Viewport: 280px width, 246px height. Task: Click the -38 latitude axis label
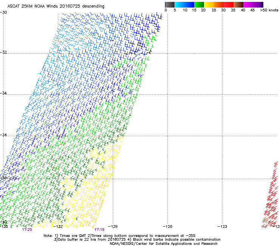tap(3, 178)
